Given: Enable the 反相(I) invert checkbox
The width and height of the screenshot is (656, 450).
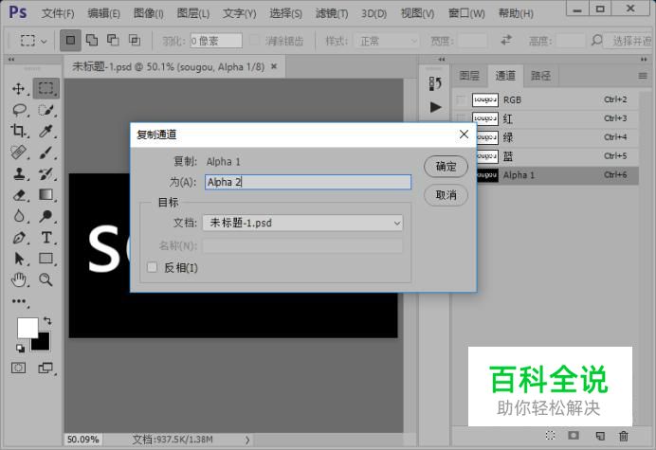Looking at the screenshot, I should 153,267.
